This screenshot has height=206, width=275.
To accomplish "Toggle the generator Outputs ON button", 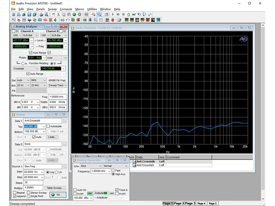I will coord(101,193).
